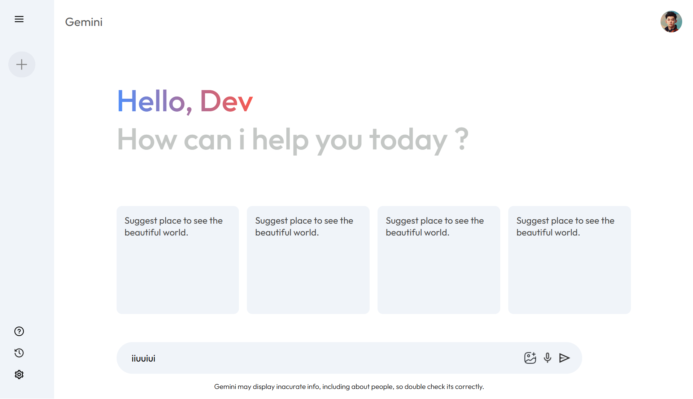
Task: Click the add image icon in prompt bar
Action: point(530,358)
